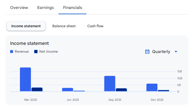
Task: Click the 10B axis value
Action: point(180,78)
